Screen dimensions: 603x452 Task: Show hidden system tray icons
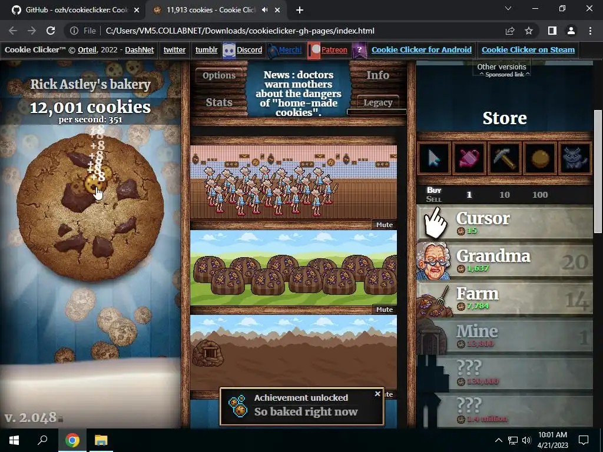point(498,440)
